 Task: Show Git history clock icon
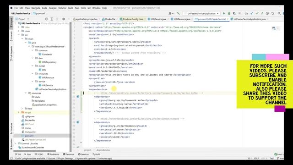click(267, 13)
